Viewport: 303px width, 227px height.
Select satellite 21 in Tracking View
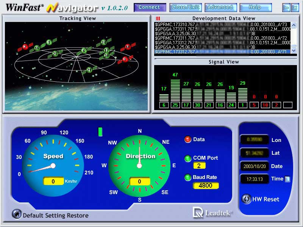tap(89, 70)
